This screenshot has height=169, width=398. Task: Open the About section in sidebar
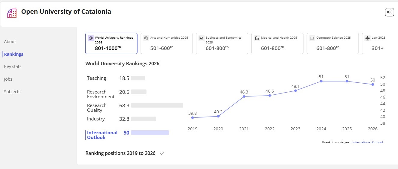(10, 42)
